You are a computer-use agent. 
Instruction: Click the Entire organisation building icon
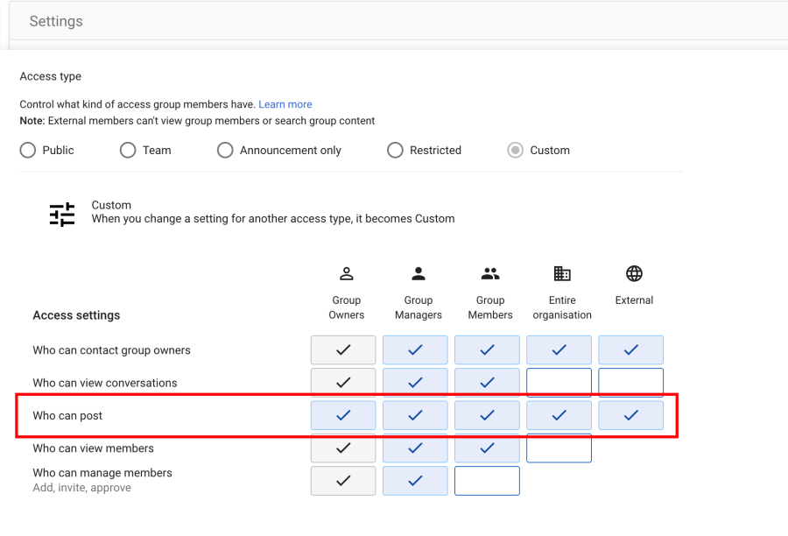pyautogui.click(x=562, y=274)
